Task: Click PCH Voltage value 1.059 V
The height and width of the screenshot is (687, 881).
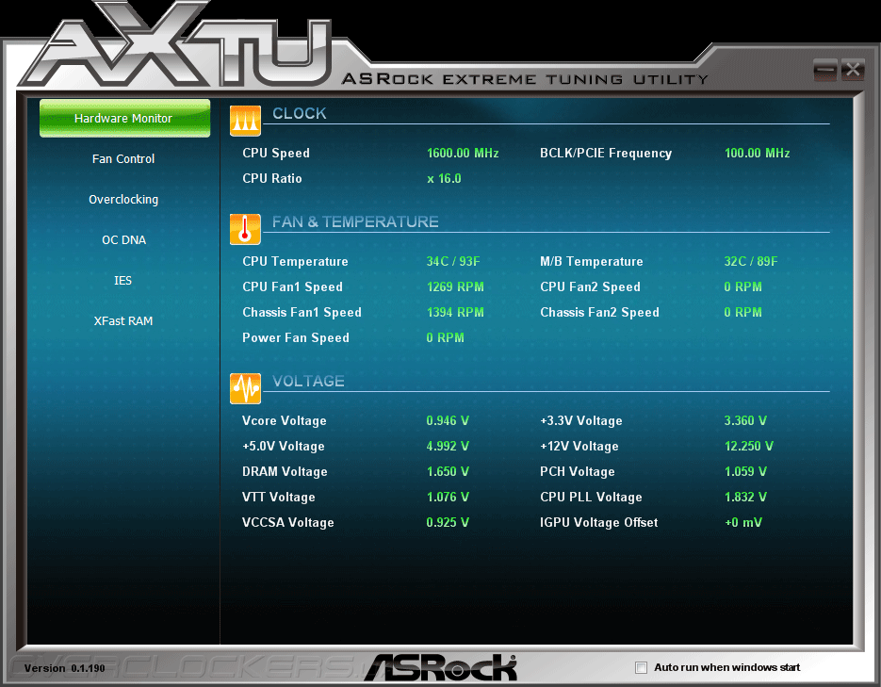Action: tap(745, 471)
